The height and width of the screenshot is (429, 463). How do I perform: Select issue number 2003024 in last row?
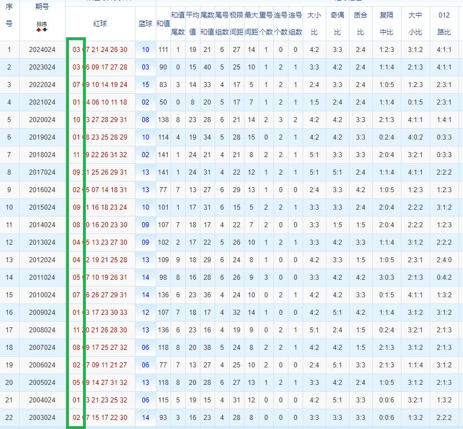(42, 418)
